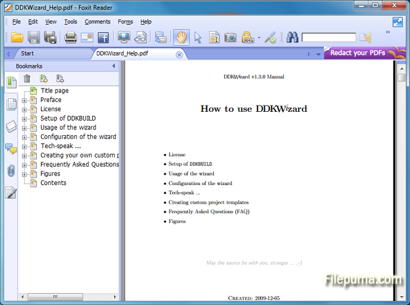Open the Edit menu

(x=33, y=22)
